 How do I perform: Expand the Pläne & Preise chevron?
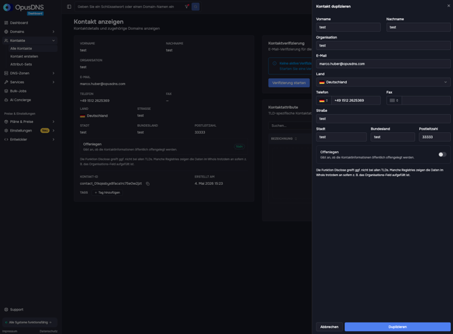click(x=53, y=121)
